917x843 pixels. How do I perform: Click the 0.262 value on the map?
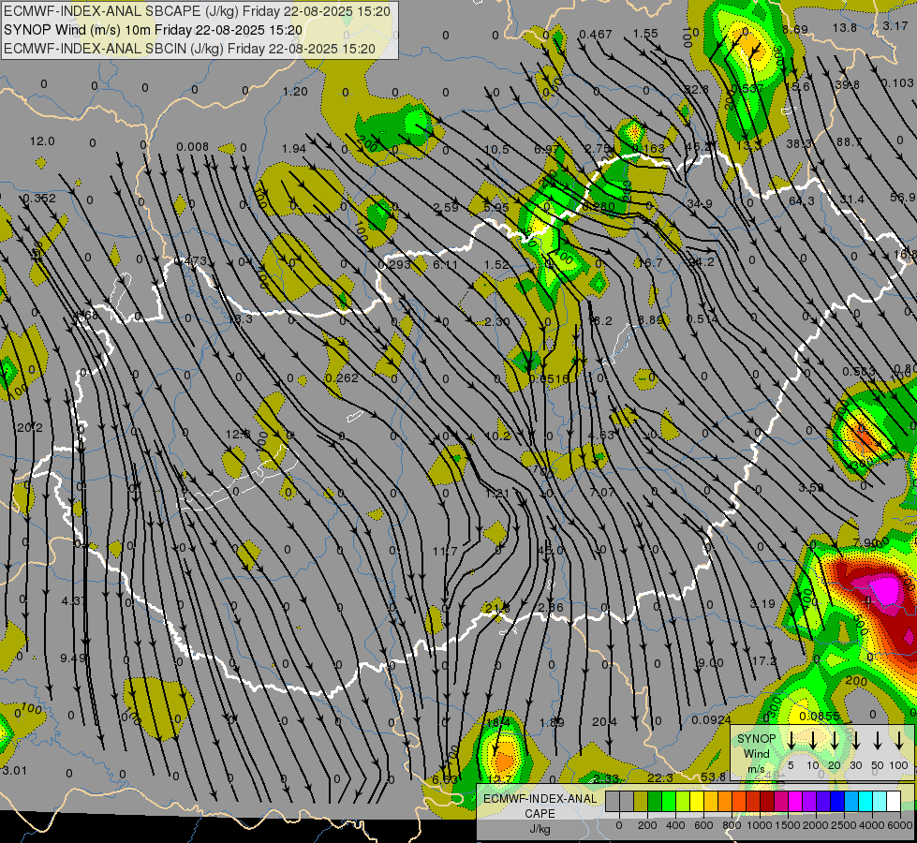(x=342, y=377)
